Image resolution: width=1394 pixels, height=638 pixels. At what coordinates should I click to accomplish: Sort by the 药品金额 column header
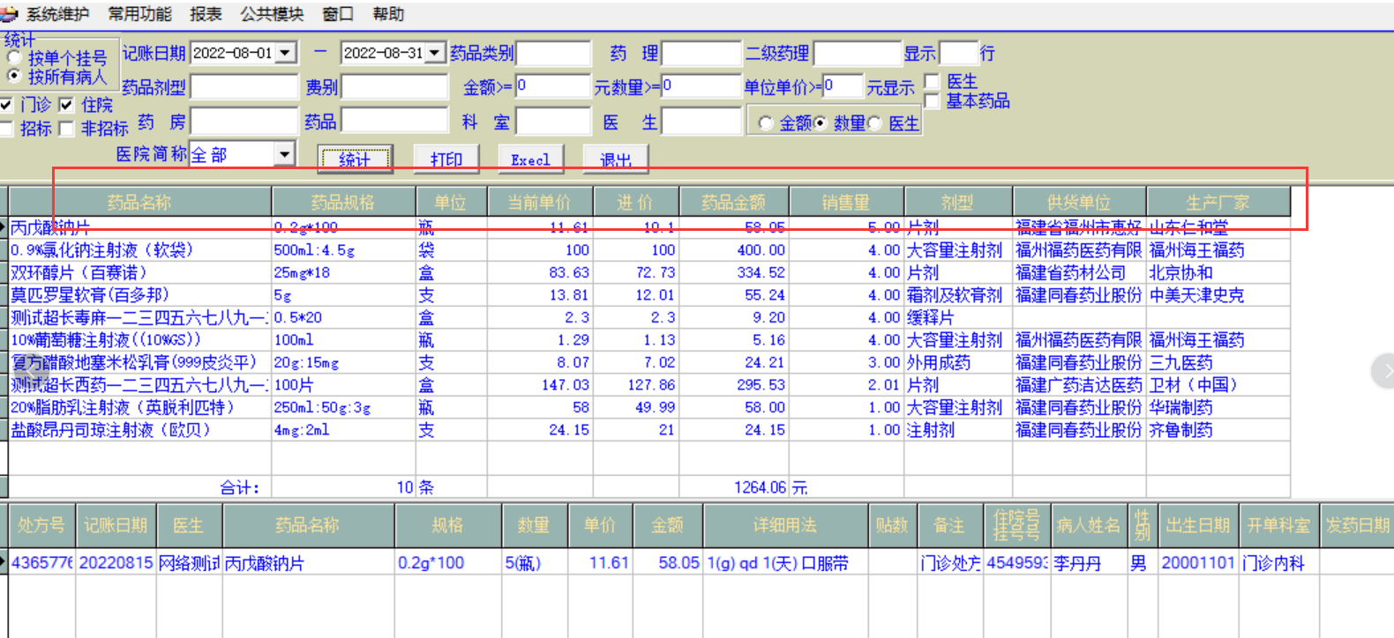tap(733, 202)
